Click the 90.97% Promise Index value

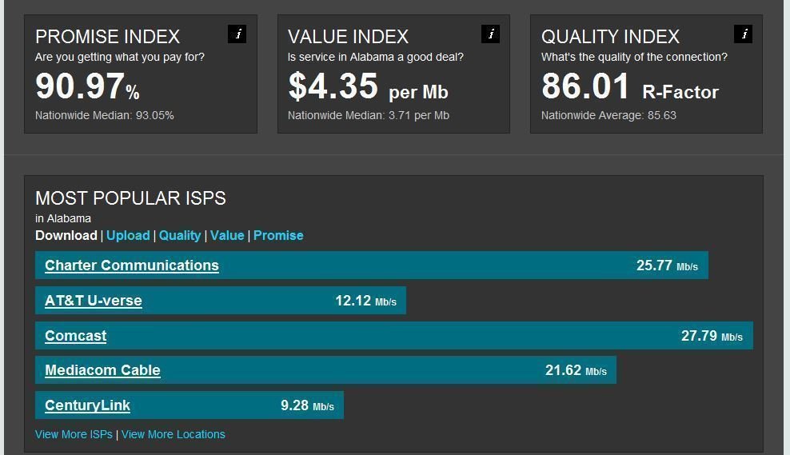click(x=87, y=86)
